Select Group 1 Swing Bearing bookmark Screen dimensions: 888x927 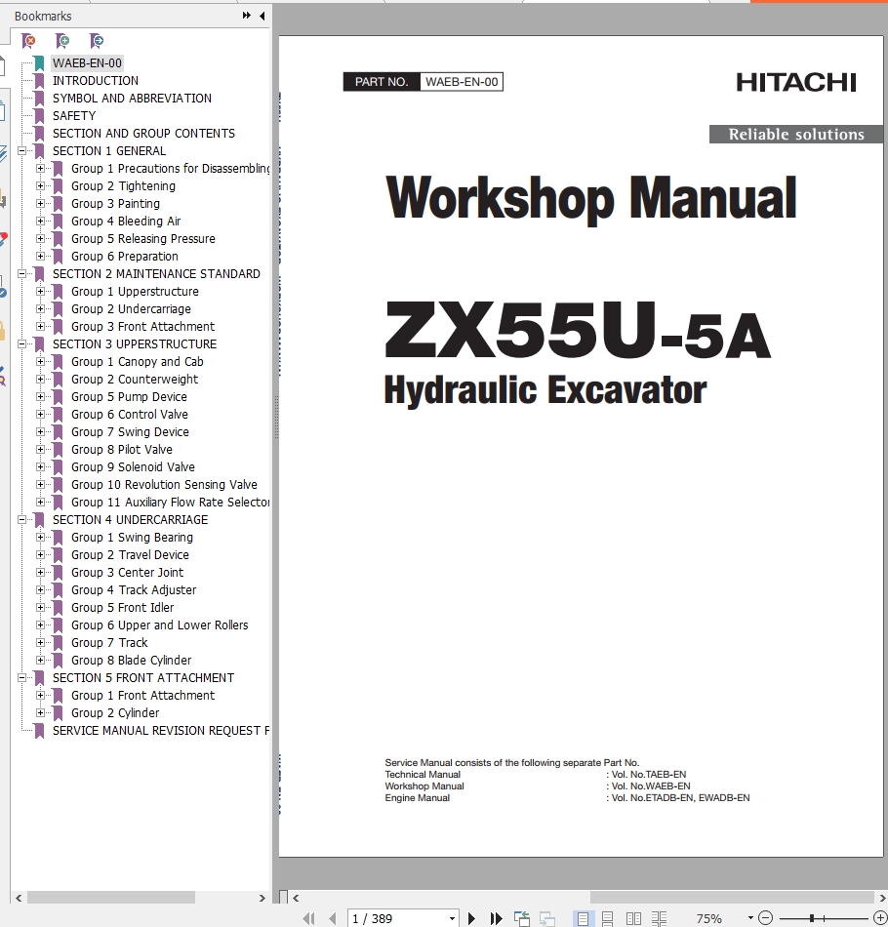coord(133,538)
